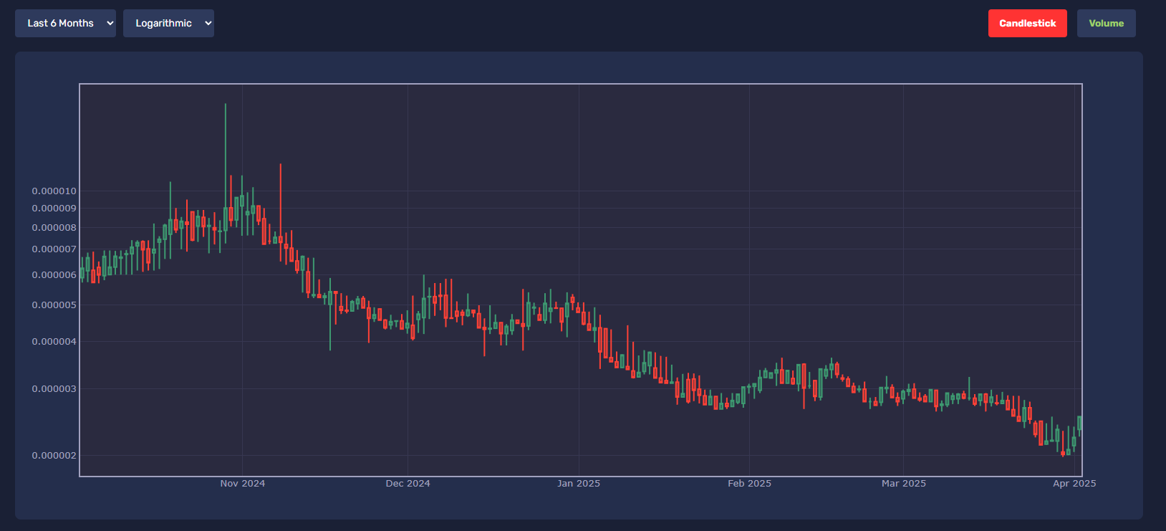Viewport: 1166px width, 531px height.
Task: Click the Dec 2024 x-axis label
Action: (x=408, y=484)
